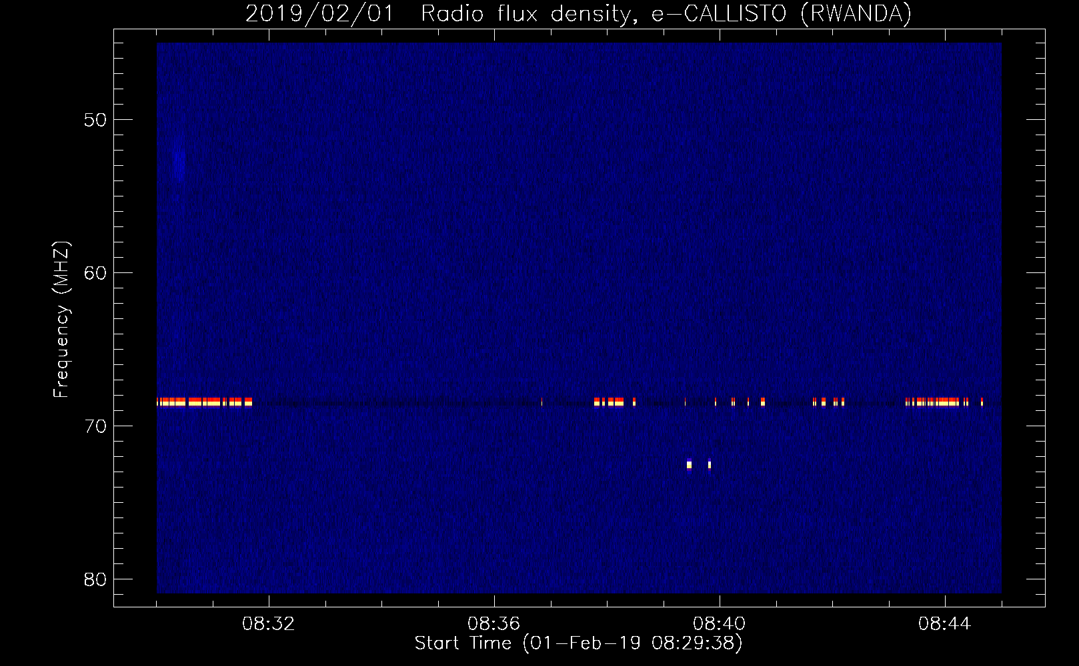Click the frequency tick label "80"

coord(95,579)
